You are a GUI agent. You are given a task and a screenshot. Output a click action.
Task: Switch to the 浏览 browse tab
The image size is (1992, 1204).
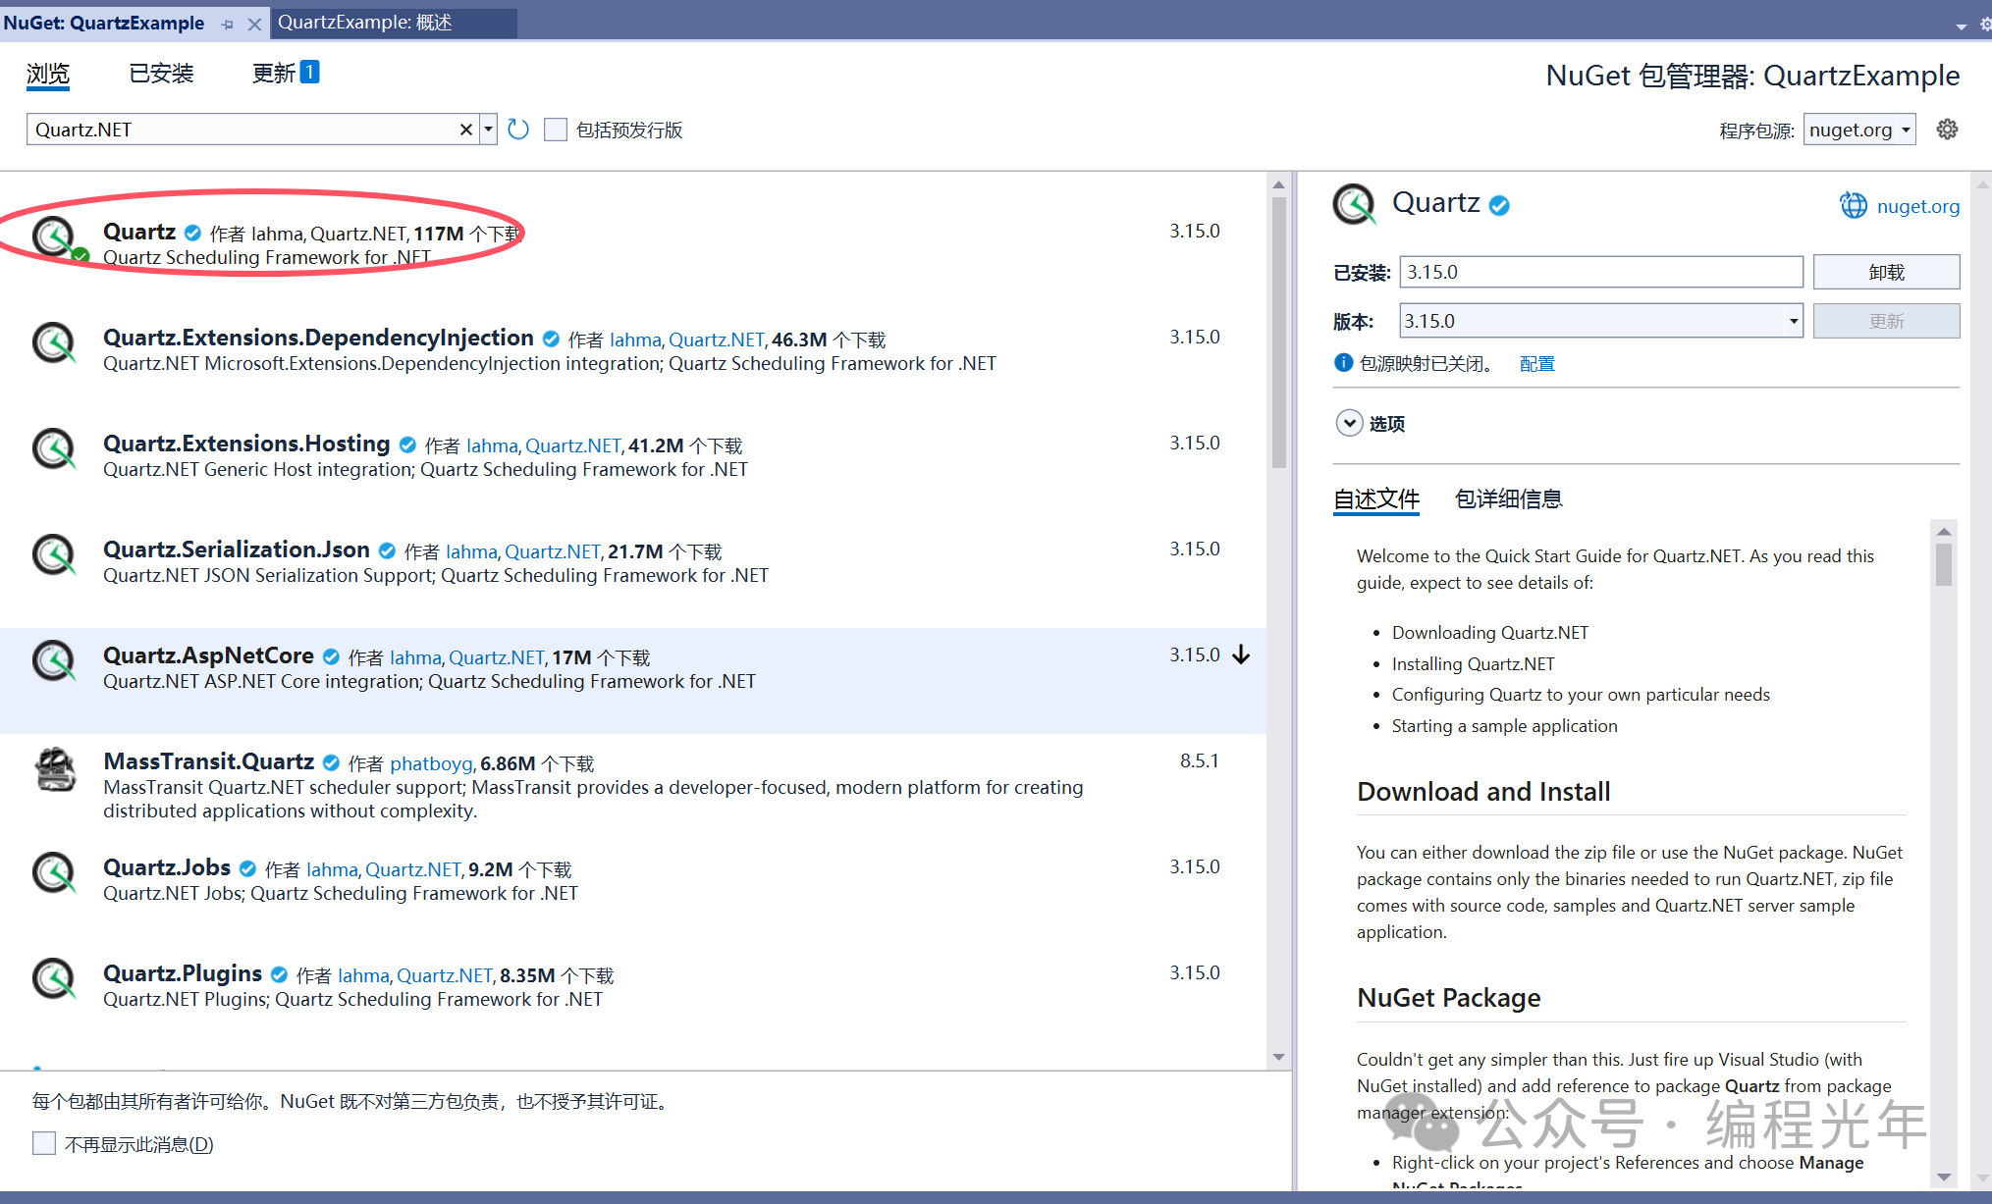[48, 74]
